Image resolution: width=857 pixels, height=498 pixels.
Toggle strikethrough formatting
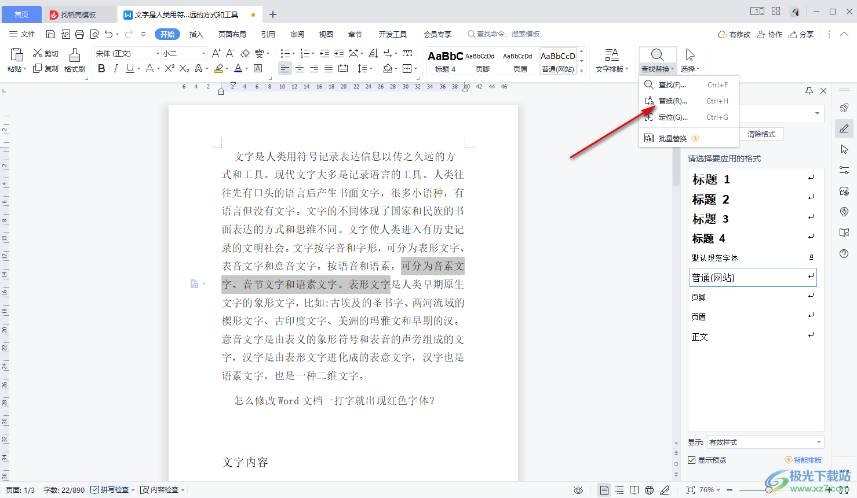149,68
